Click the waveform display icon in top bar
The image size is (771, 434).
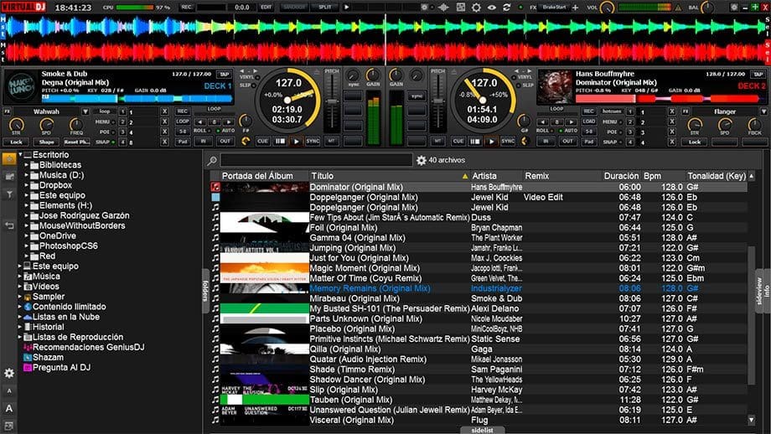[x=443, y=8]
